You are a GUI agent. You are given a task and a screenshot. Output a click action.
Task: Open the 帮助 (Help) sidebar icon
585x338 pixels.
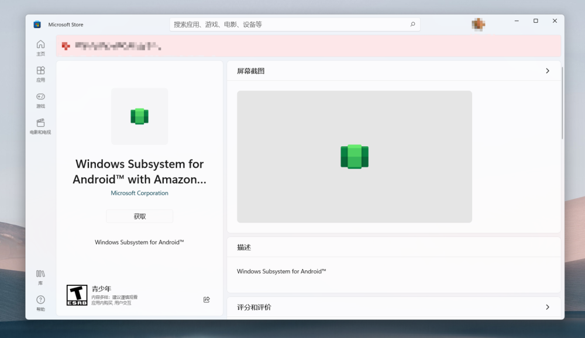tap(40, 301)
